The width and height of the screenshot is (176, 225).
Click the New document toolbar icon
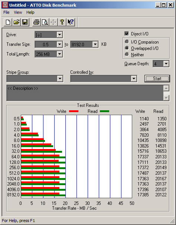[x=8, y=22]
